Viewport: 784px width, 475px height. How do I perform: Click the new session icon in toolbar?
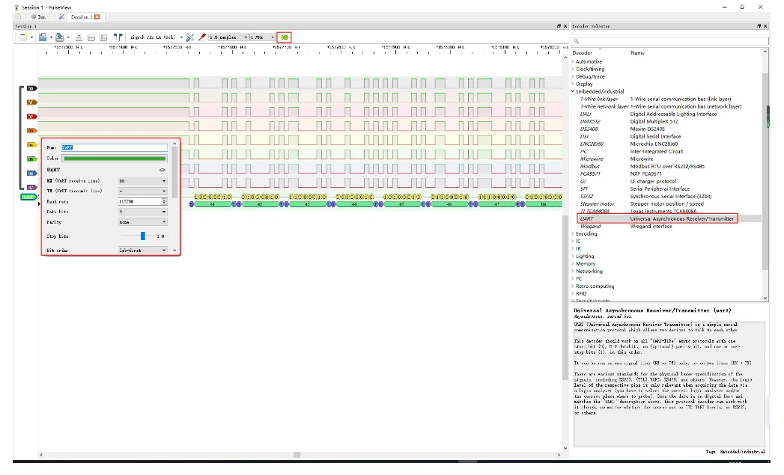(23, 37)
